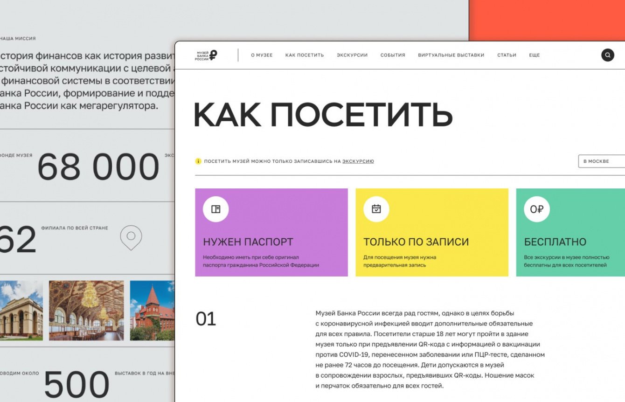
Task: Click the НАША МИССИЯ label in the back page
Action: pos(18,39)
